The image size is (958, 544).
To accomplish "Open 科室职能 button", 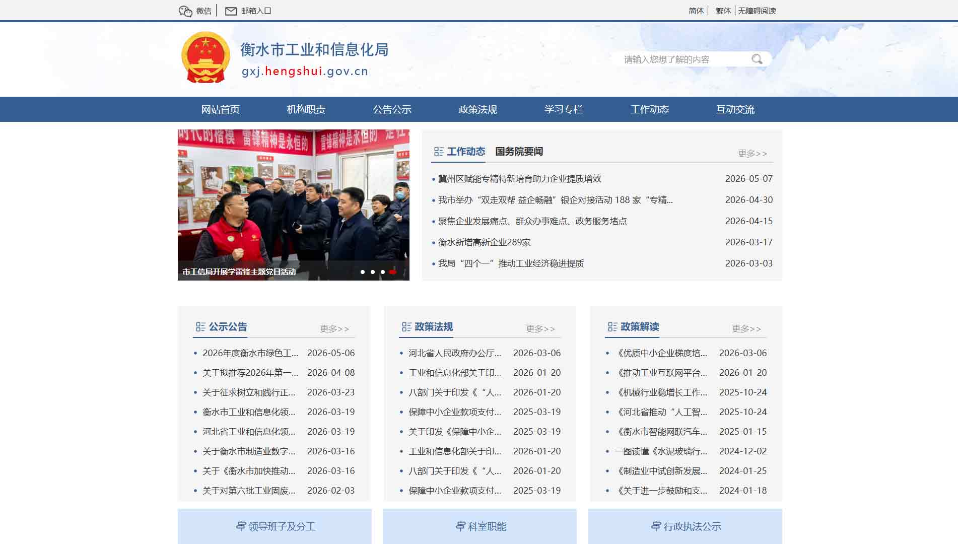I will coord(480,526).
